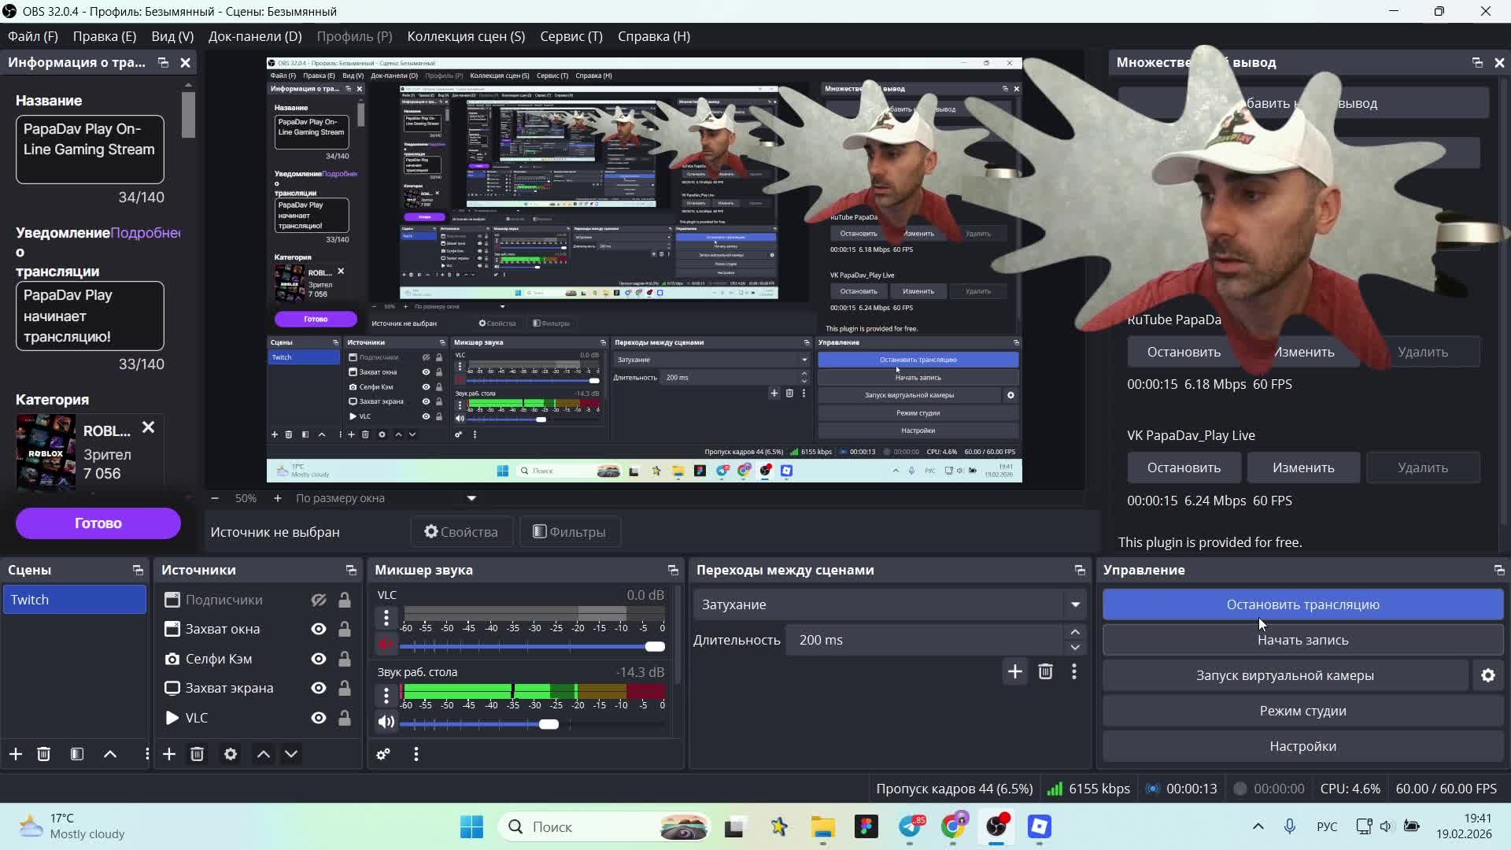Open source properties gear in Sources toolbar
1511x850 pixels.
point(230,754)
